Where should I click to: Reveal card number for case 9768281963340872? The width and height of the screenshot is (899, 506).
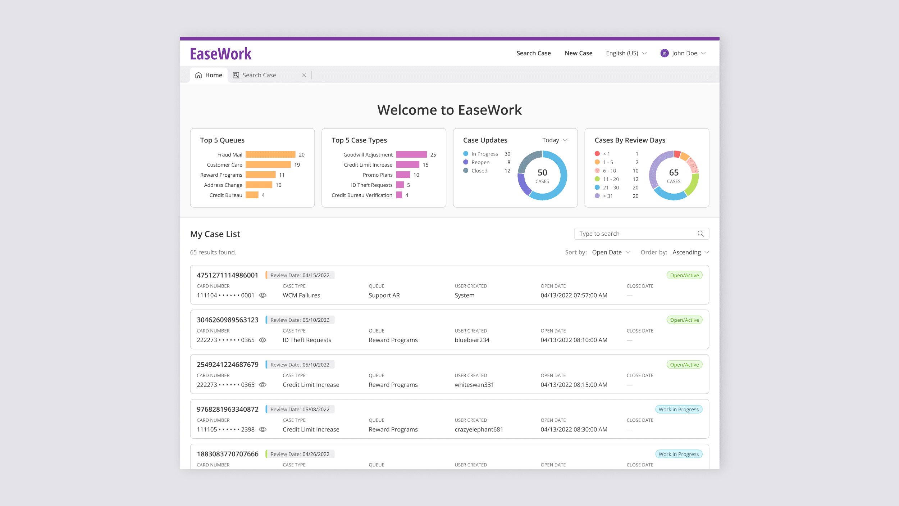[x=263, y=429]
